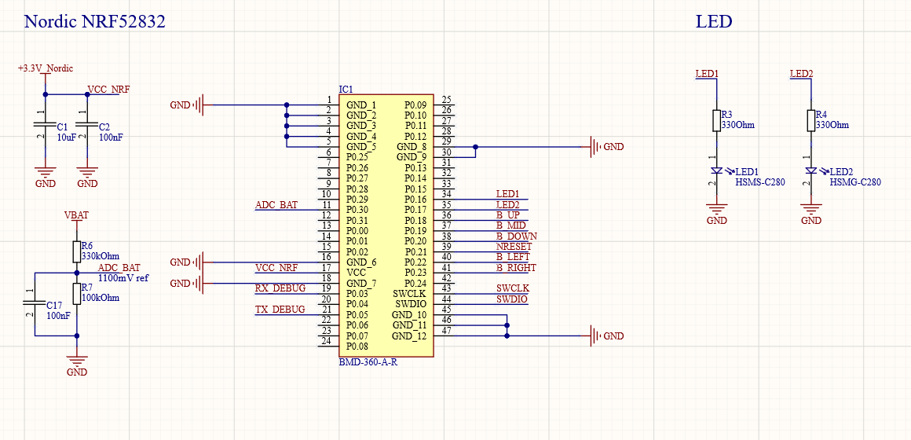The image size is (911, 440).
Task: Select the LED section title
Action: (713, 22)
